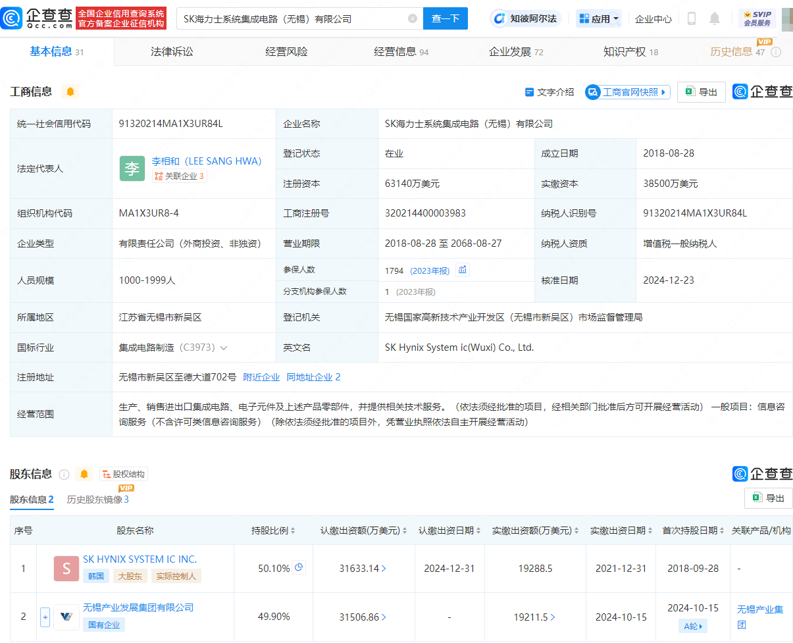The width and height of the screenshot is (793, 643).
Task: Open the 应用 dropdown menu
Action: (x=599, y=18)
